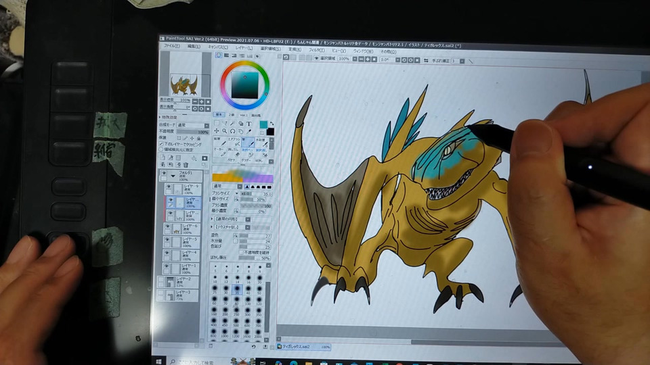Select the レイヤー1 layer row

[180, 269]
